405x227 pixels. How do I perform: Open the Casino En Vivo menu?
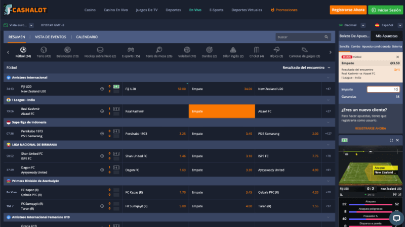point(116,10)
